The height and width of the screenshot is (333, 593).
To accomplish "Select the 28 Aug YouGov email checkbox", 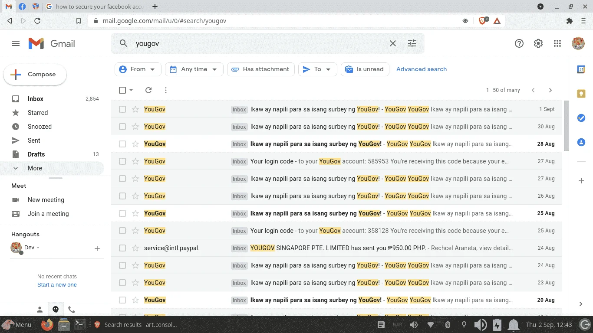I will click(122, 144).
